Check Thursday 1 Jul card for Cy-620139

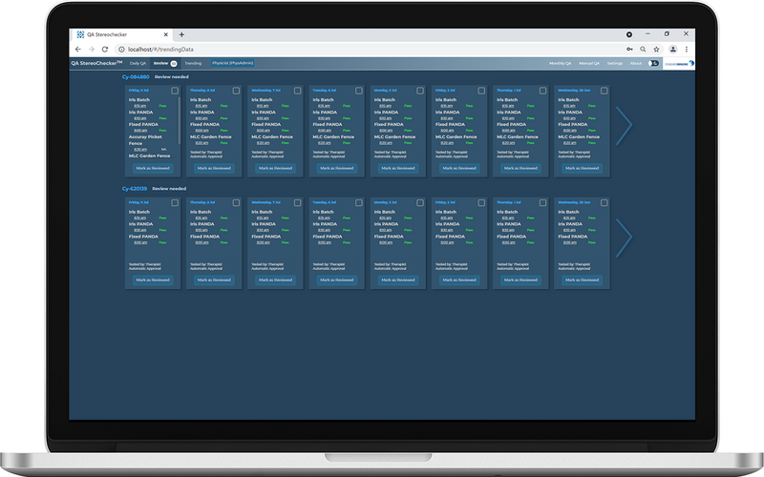tap(542, 203)
